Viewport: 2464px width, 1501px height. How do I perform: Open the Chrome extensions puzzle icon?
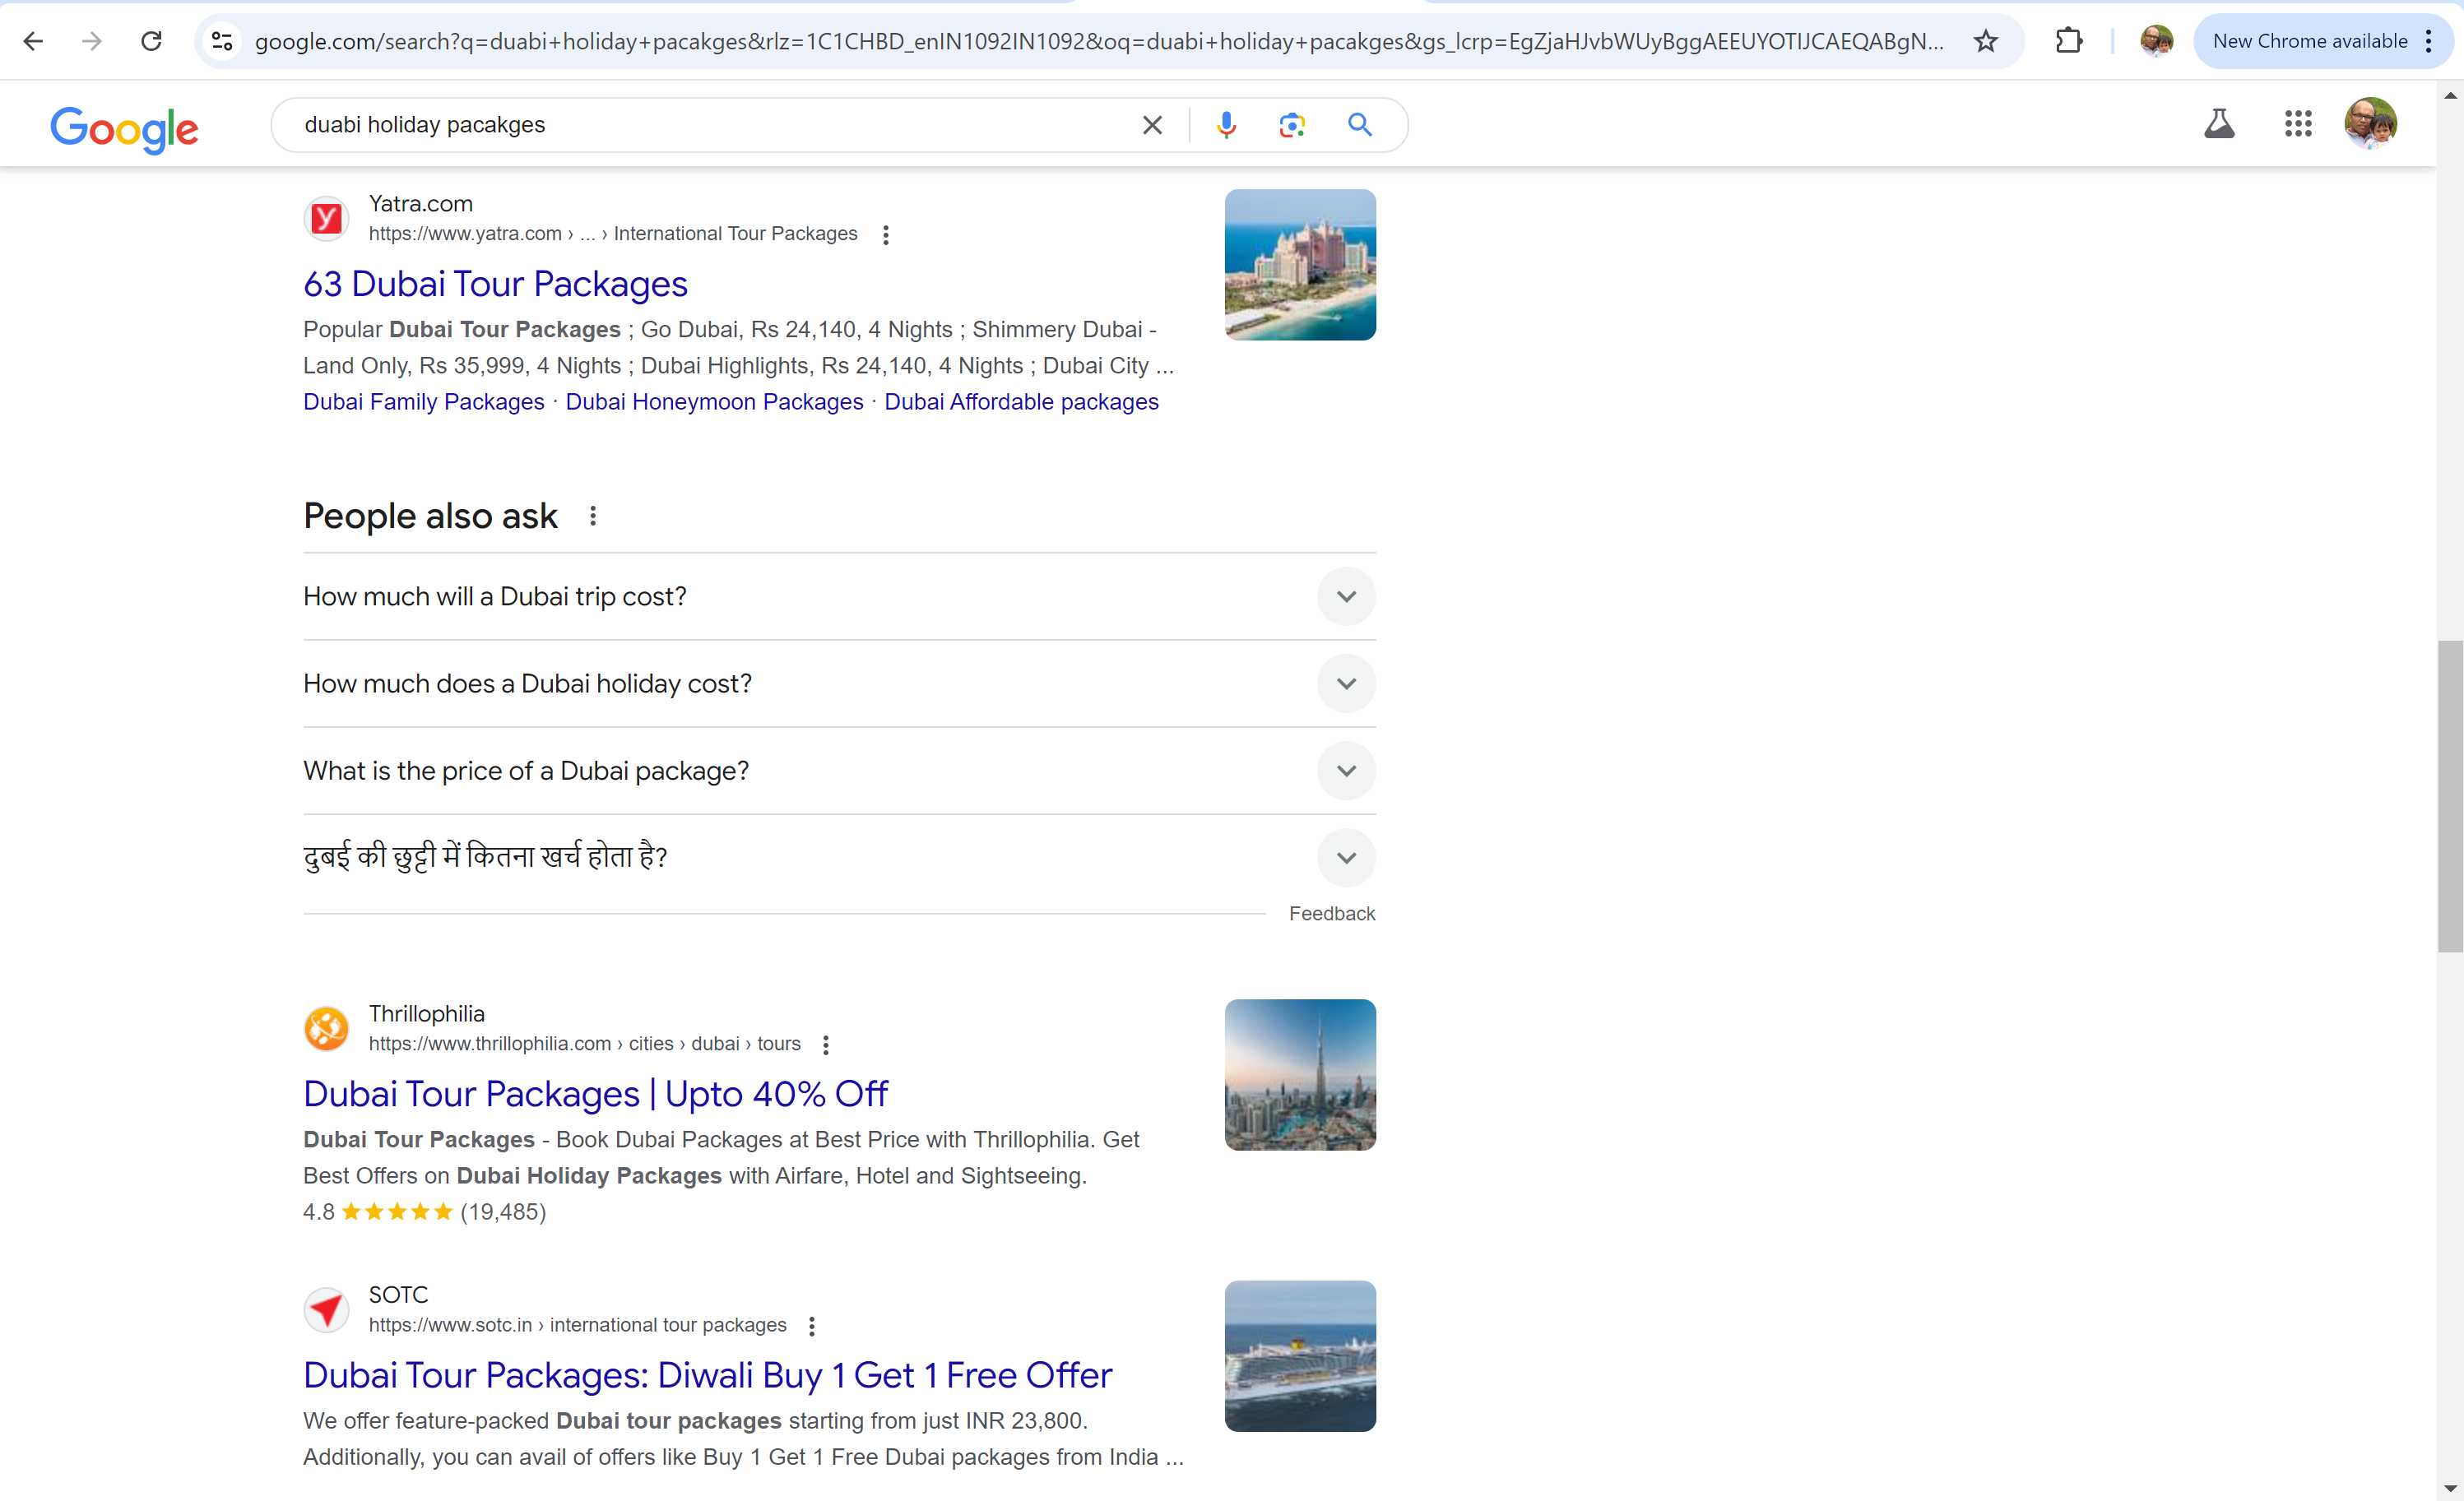pos(2069,41)
